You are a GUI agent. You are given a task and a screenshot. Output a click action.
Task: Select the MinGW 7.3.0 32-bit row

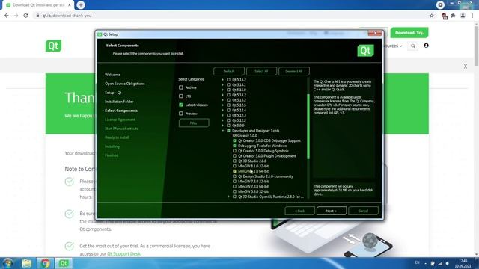click(253, 182)
